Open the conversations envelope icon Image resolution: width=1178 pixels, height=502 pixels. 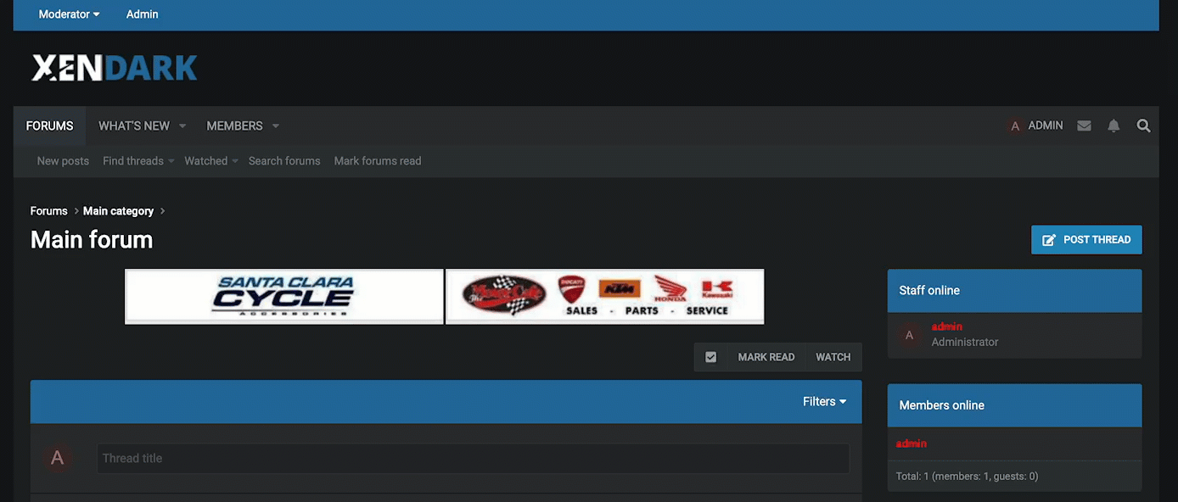point(1084,126)
